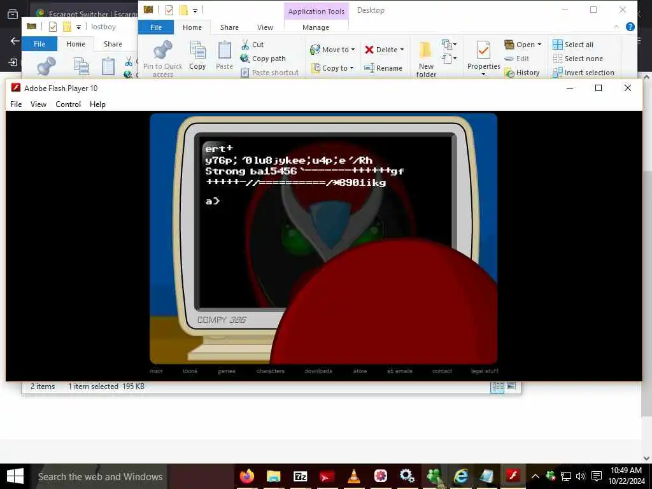Click the red Delete X icon

(x=369, y=50)
